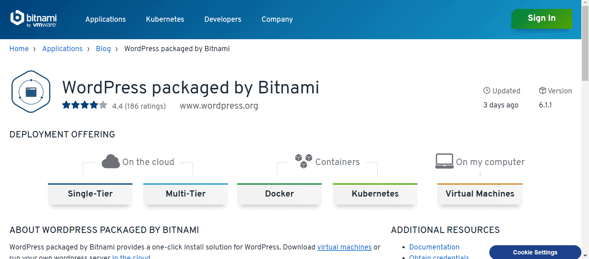Click the 4.4 (186 ratings) text
The height and width of the screenshot is (259, 589).
click(139, 106)
